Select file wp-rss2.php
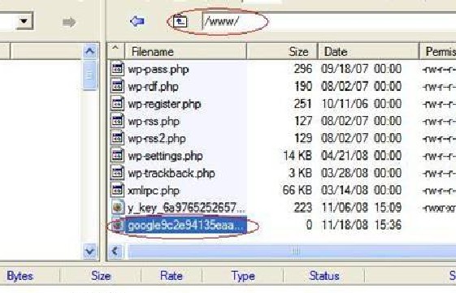 pyautogui.click(x=157, y=139)
